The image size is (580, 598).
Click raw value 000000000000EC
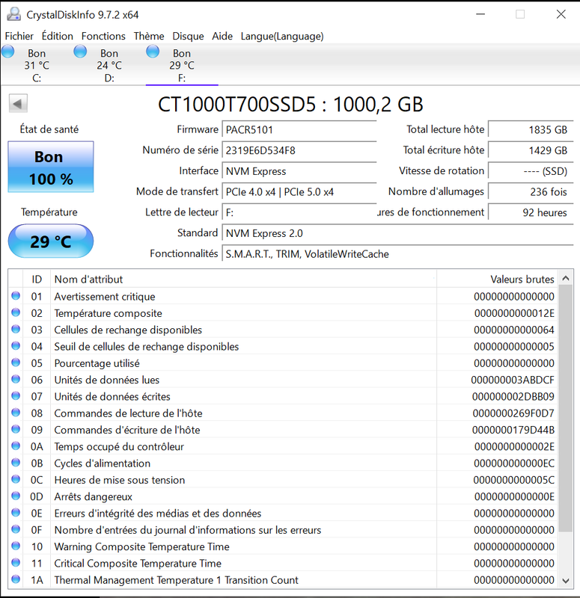[x=514, y=463]
